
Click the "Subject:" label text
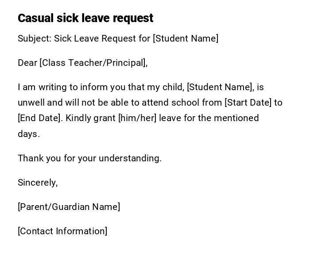coord(35,38)
